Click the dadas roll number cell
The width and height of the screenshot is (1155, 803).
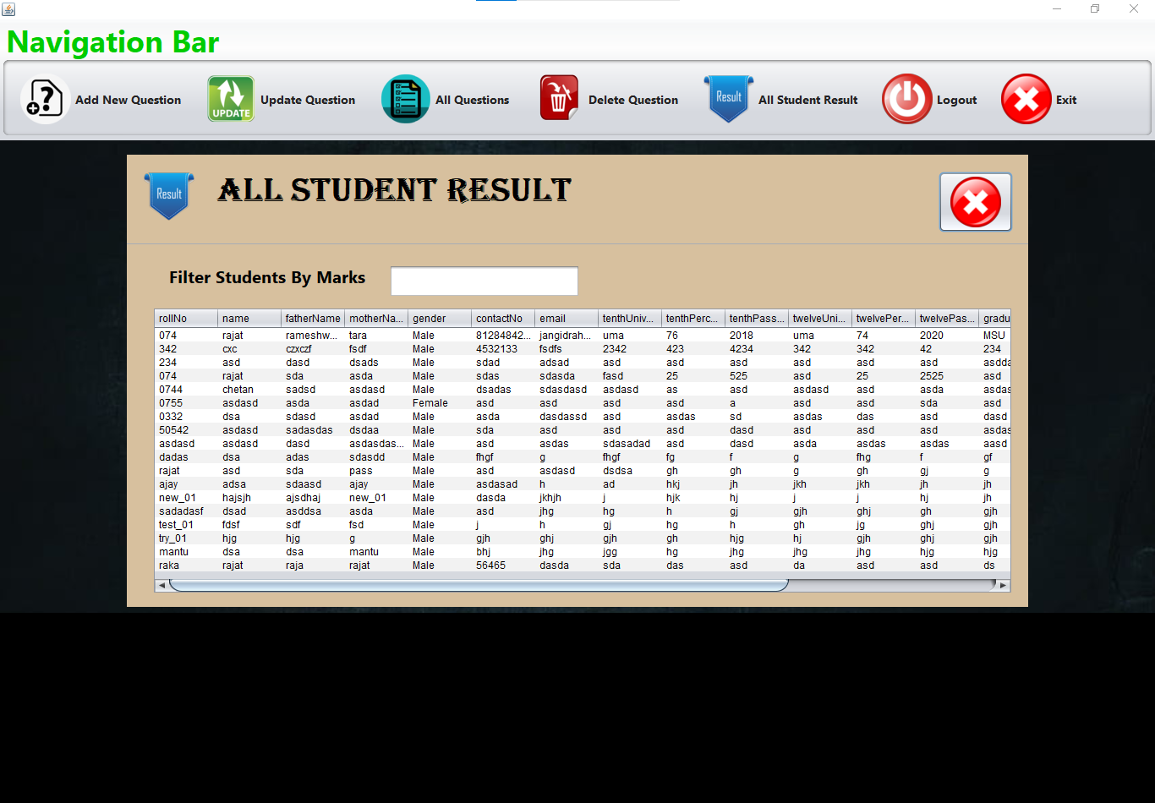(x=186, y=457)
